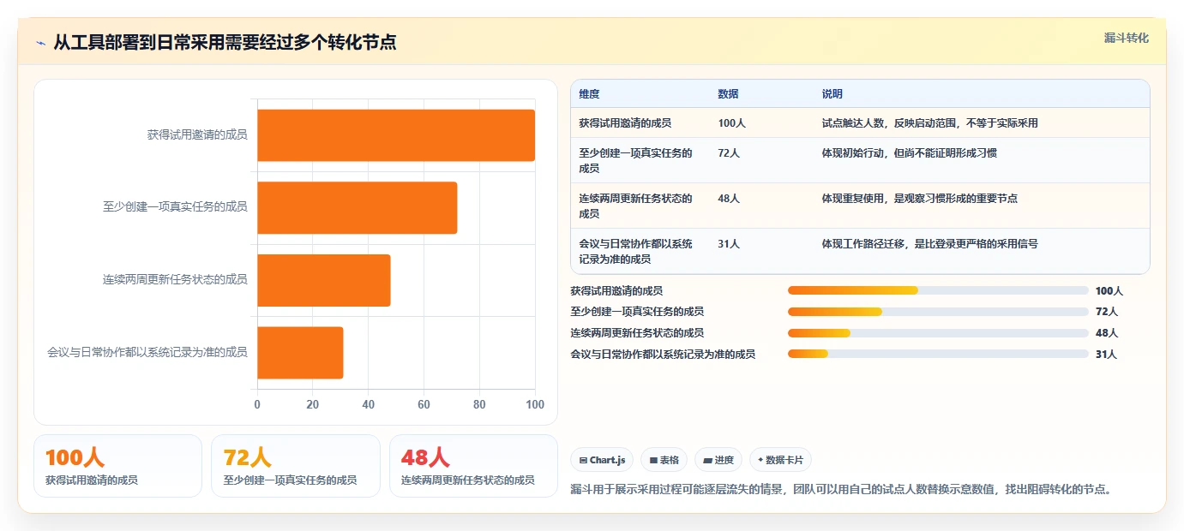
Task: Select the 进度 chip
Action: [x=718, y=460]
